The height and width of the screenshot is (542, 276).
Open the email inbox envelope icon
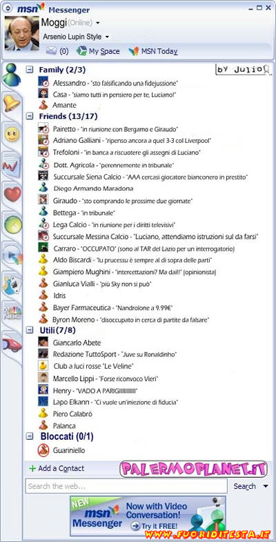pos(51,51)
